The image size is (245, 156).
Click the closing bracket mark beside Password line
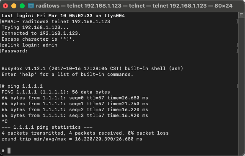tap(237, 51)
